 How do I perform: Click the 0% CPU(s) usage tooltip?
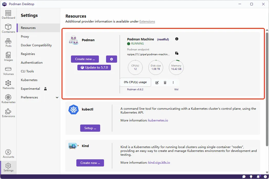[x=135, y=82]
